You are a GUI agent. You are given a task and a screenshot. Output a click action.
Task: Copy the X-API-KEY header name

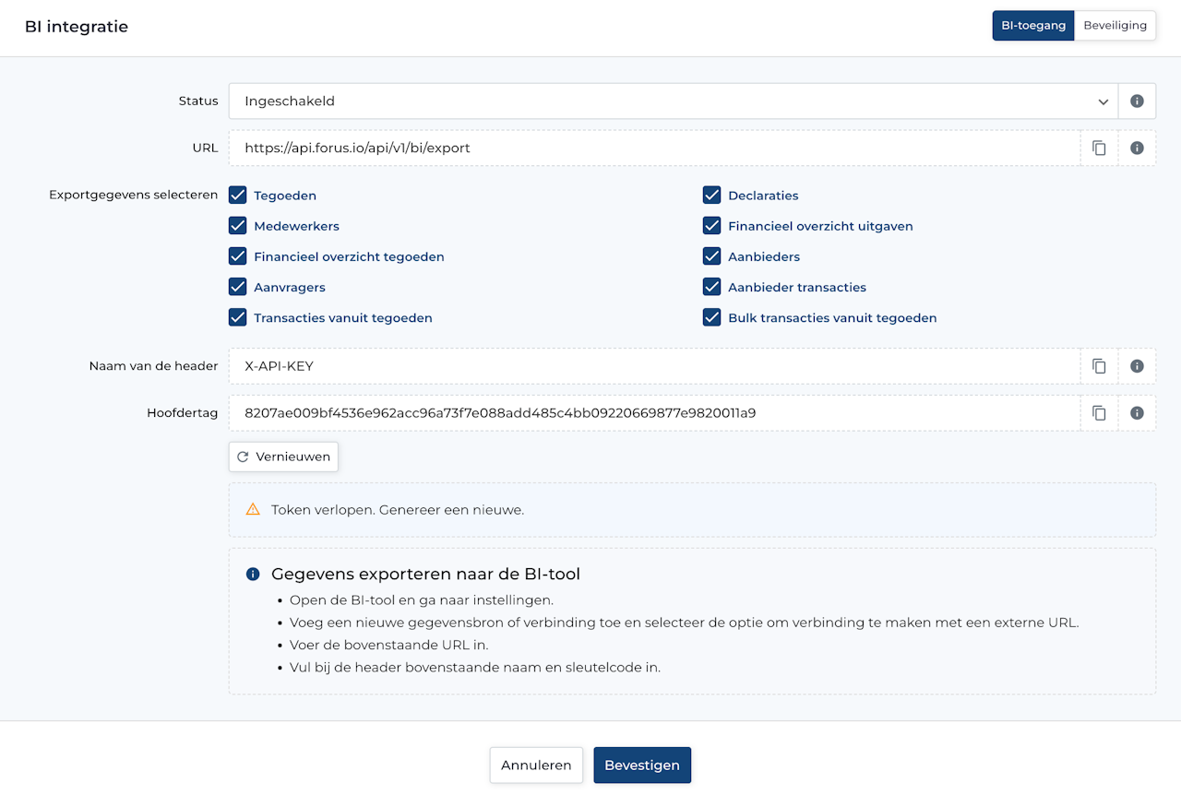(x=1099, y=366)
